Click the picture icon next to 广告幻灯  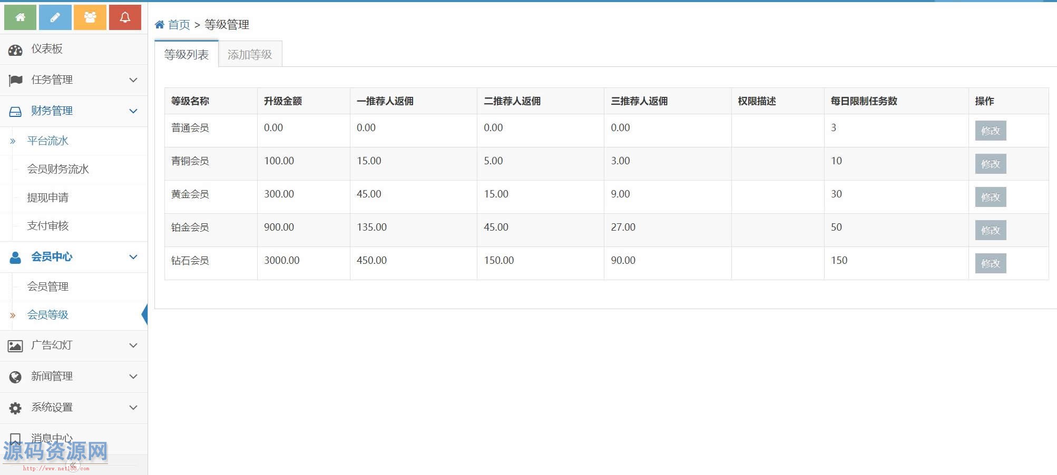tap(15, 346)
